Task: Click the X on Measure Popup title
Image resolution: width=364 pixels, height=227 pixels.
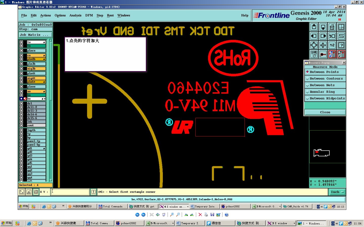Action: [344, 63]
